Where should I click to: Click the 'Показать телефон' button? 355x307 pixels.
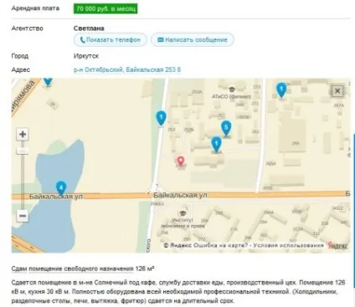pos(111,40)
